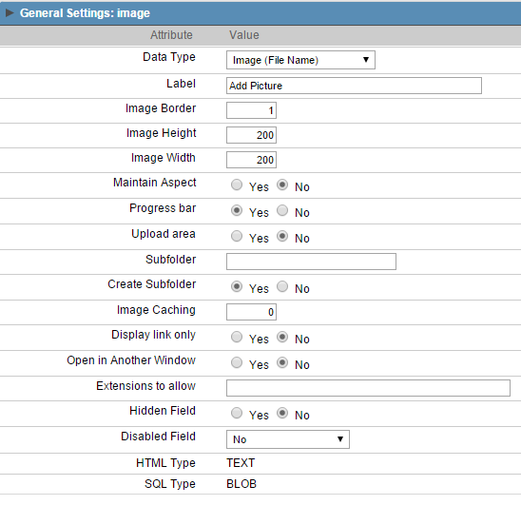Select No for Create Subfolder
Viewport: 521px width, 505px height.
[x=282, y=286]
